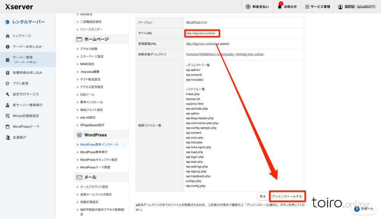Viewport: 381px width, 219px height.
Task: Select サーバー管理 in the left sidebar
Action: [x=28, y=59]
